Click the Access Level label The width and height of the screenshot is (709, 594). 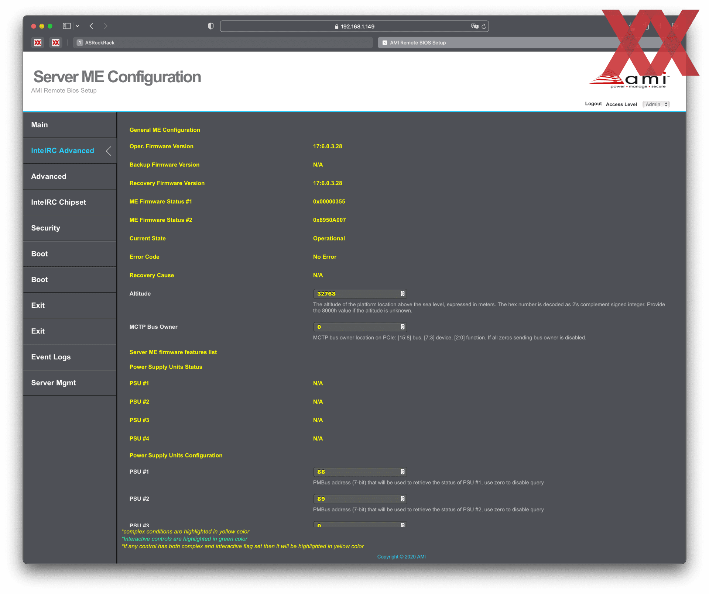point(621,104)
